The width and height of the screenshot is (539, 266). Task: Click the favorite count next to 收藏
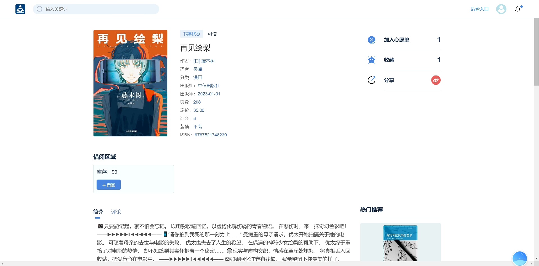click(x=438, y=60)
